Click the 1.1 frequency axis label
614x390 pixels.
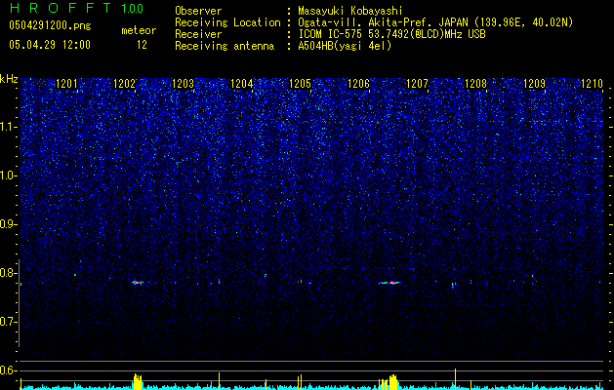(x=9, y=127)
